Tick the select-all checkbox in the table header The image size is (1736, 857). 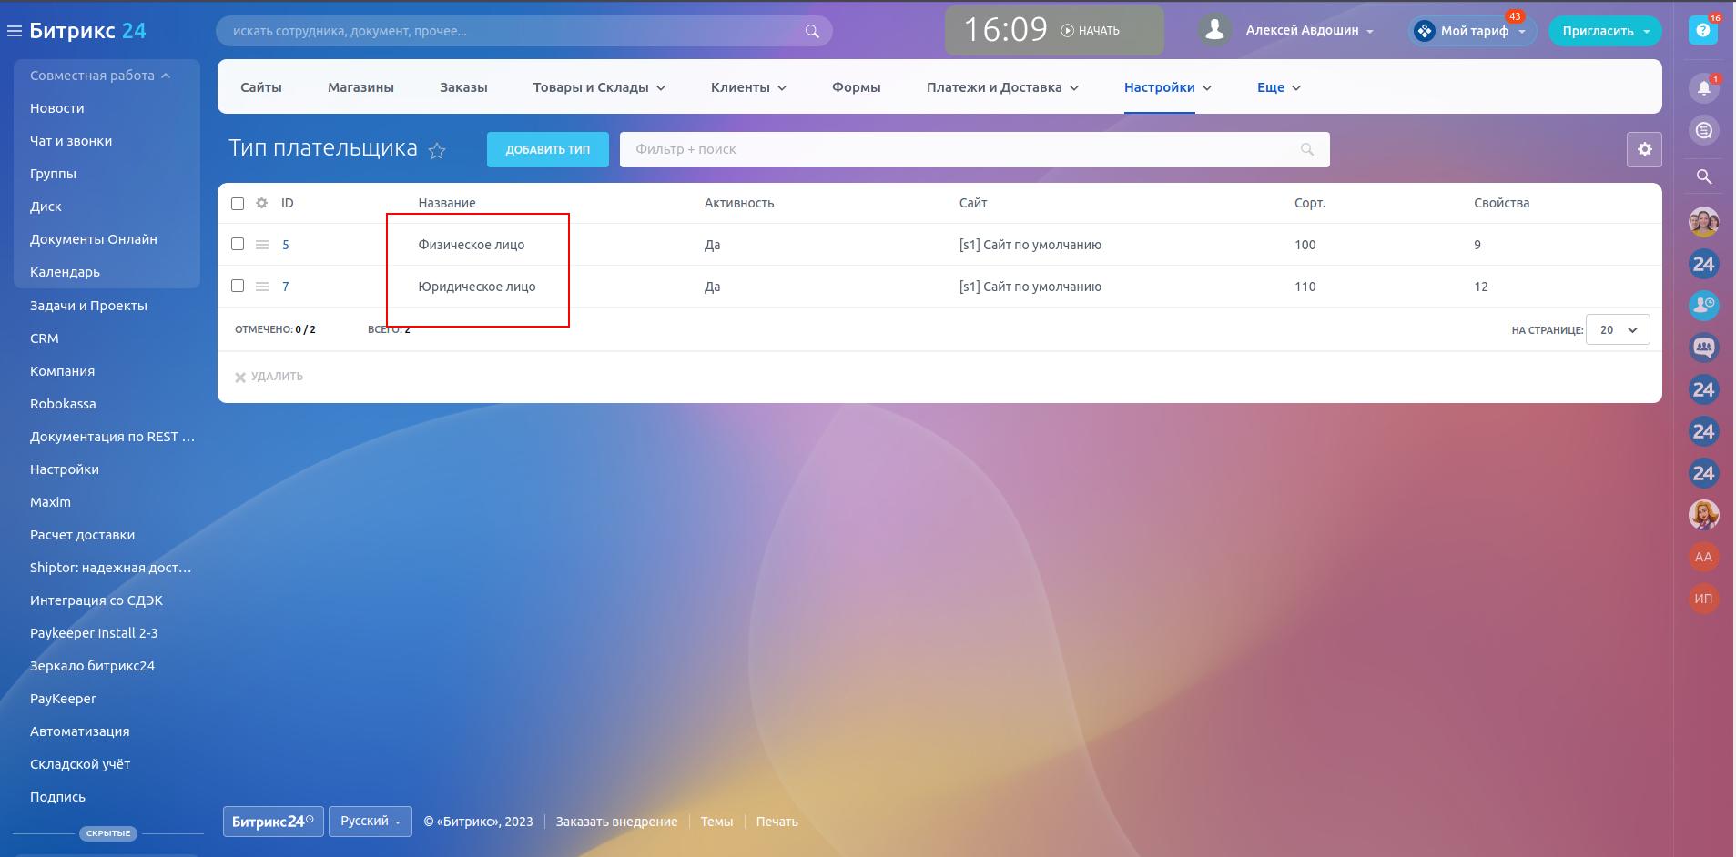(238, 204)
